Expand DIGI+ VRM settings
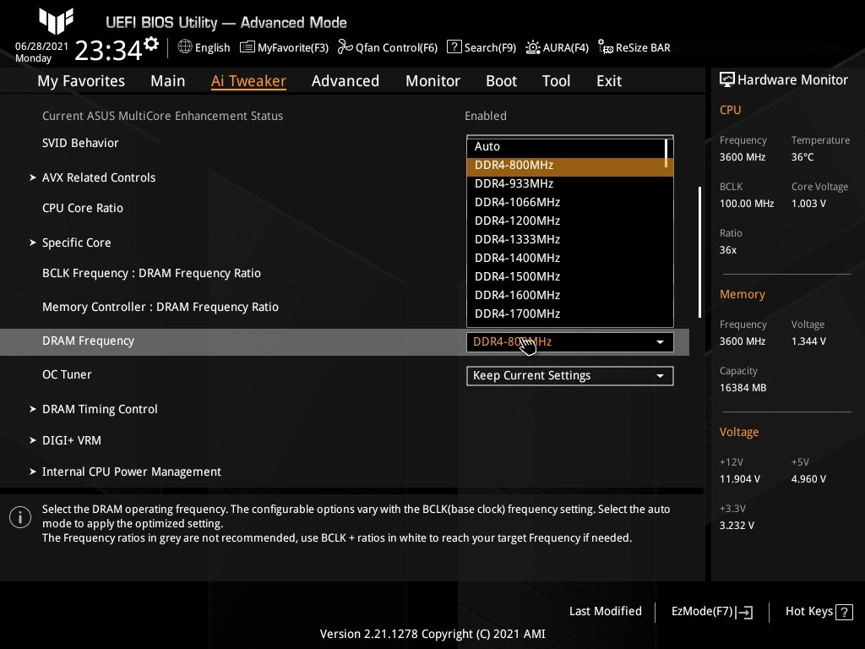 click(71, 440)
